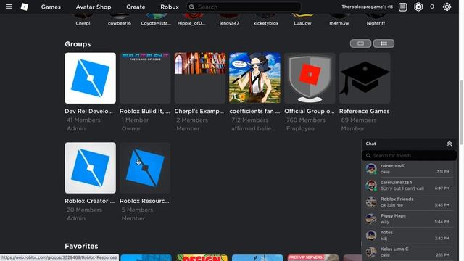This screenshot has width=464, height=261.
Task: Click the Search for friends field
Action: pos(409,155)
